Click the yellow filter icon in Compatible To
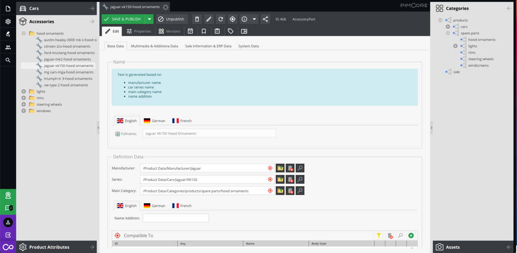The width and height of the screenshot is (517, 253). (x=379, y=236)
